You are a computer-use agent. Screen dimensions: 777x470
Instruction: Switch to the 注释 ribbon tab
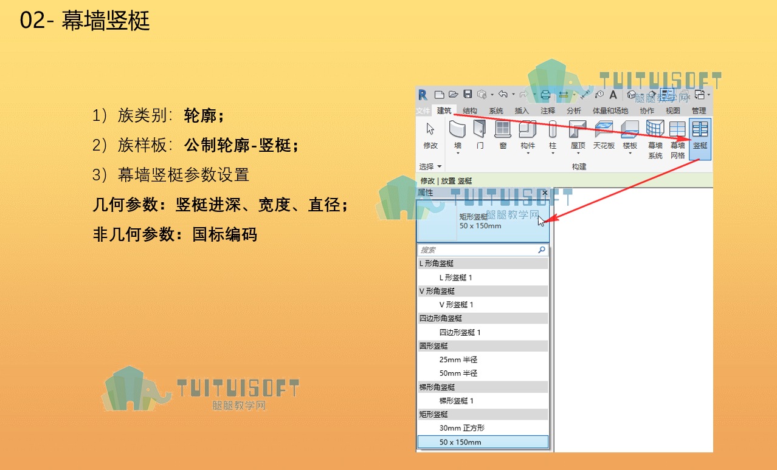pos(548,111)
